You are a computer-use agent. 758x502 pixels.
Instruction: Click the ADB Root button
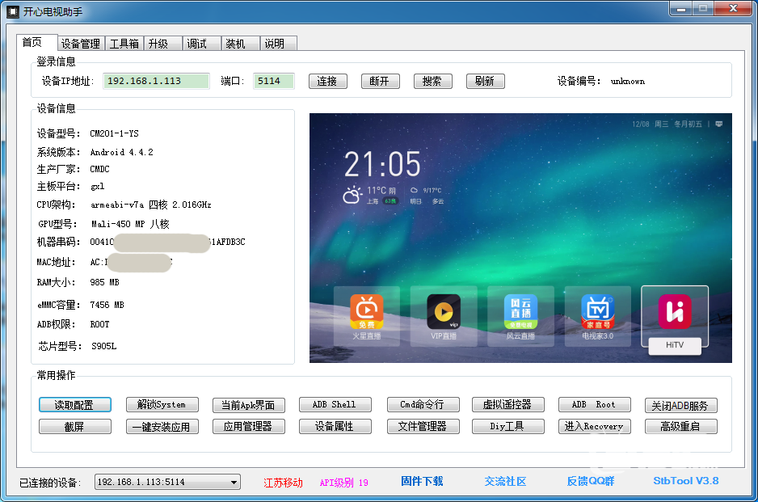594,404
